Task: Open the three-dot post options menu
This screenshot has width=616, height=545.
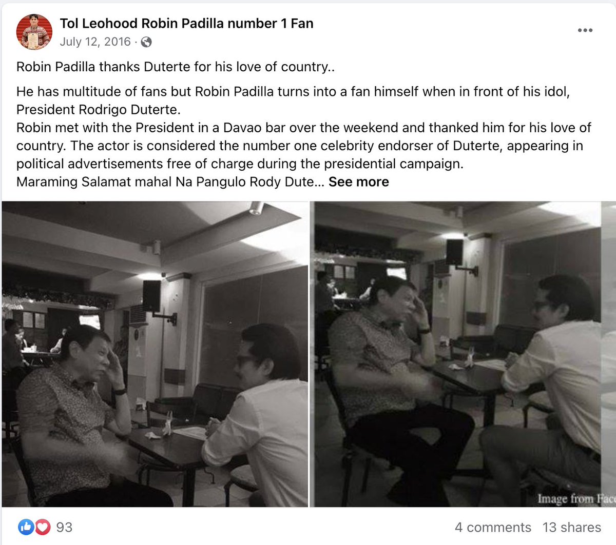Action: 585,30
